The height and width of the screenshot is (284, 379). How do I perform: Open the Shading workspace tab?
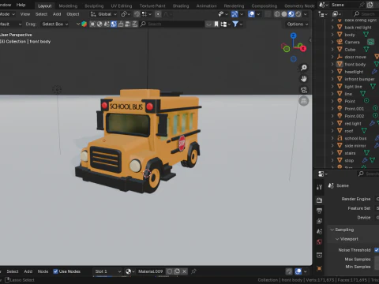(181, 6)
